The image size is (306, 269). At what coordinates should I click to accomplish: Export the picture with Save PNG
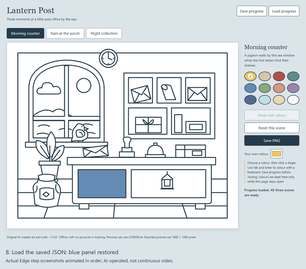[x=272, y=140]
